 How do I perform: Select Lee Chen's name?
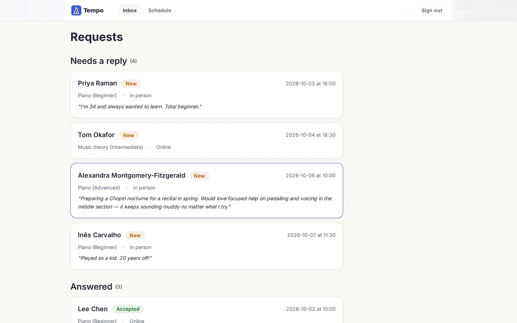pyautogui.click(x=93, y=309)
